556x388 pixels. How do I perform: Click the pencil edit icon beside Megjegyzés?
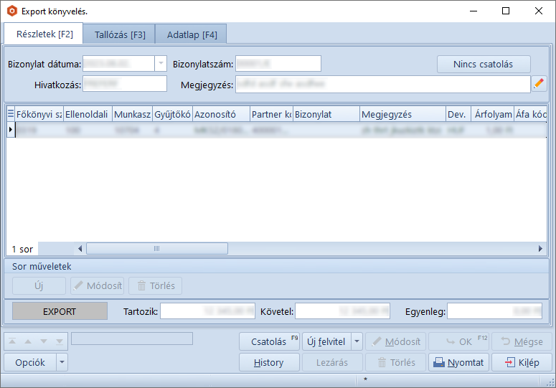(539, 84)
